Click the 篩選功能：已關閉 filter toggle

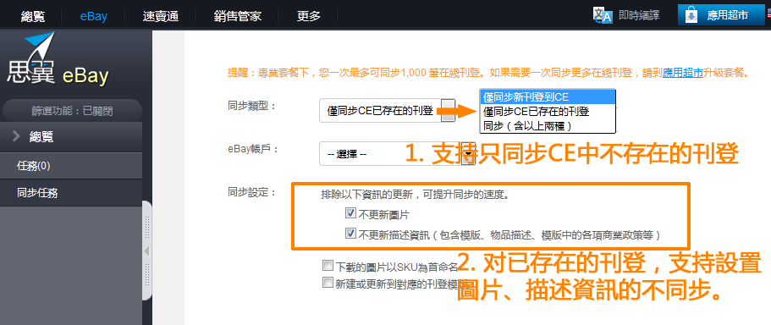click(x=72, y=111)
